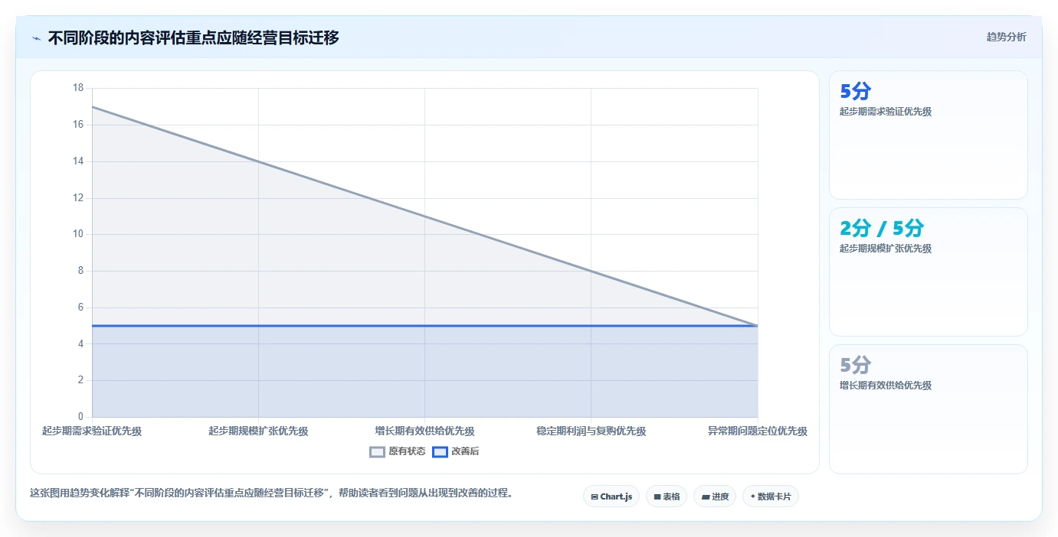Screen dimensions: 1058x537
Task: Select the 数据卡片 tag
Action: tap(771, 496)
